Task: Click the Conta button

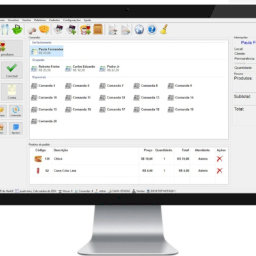Action: pos(12,92)
